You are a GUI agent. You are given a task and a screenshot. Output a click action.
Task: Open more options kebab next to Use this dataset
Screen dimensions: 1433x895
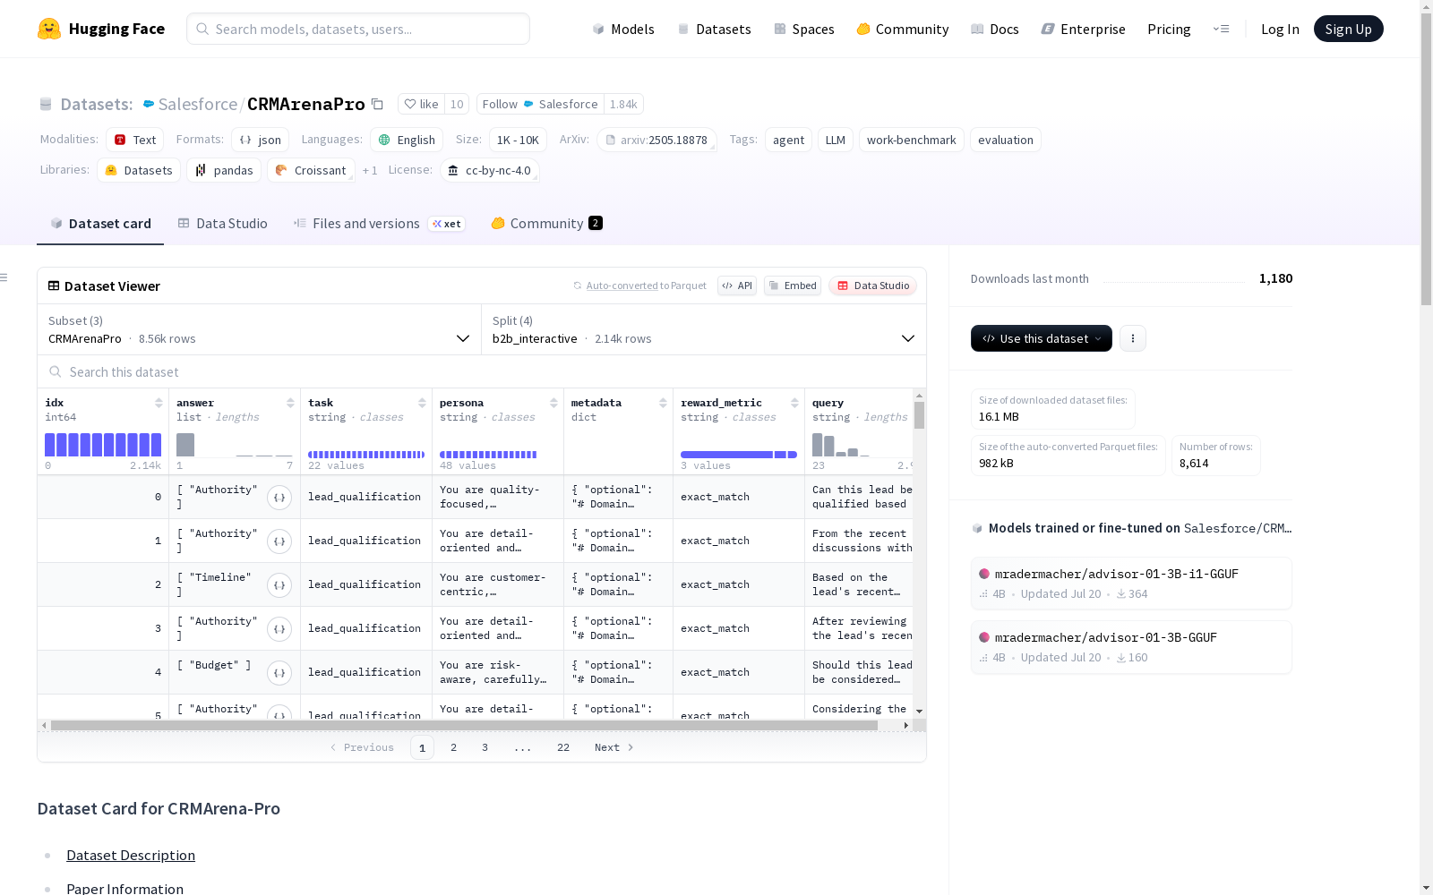pyautogui.click(x=1133, y=338)
